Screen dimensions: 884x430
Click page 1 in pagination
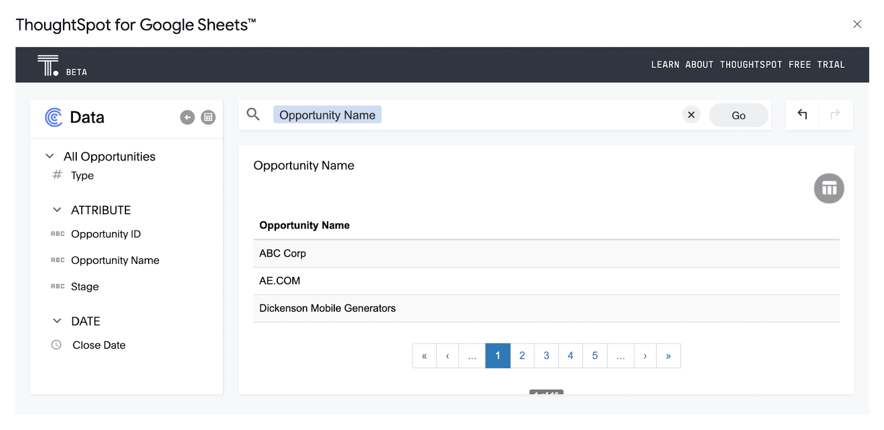point(498,356)
